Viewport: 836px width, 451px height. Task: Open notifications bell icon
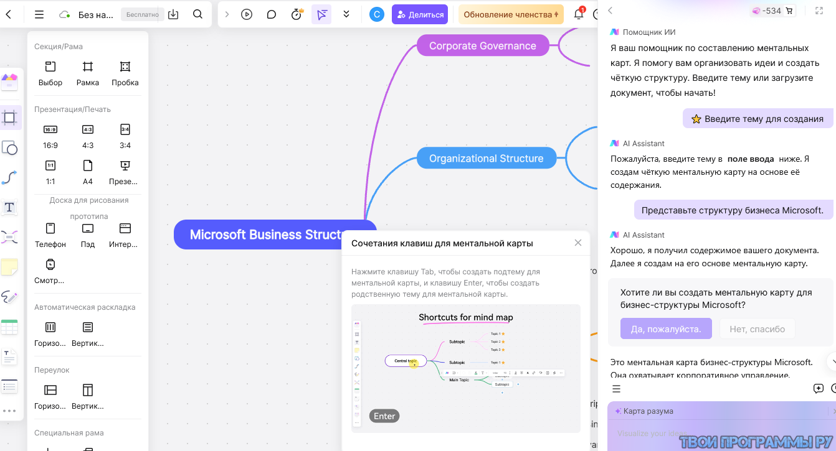[579, 14]
